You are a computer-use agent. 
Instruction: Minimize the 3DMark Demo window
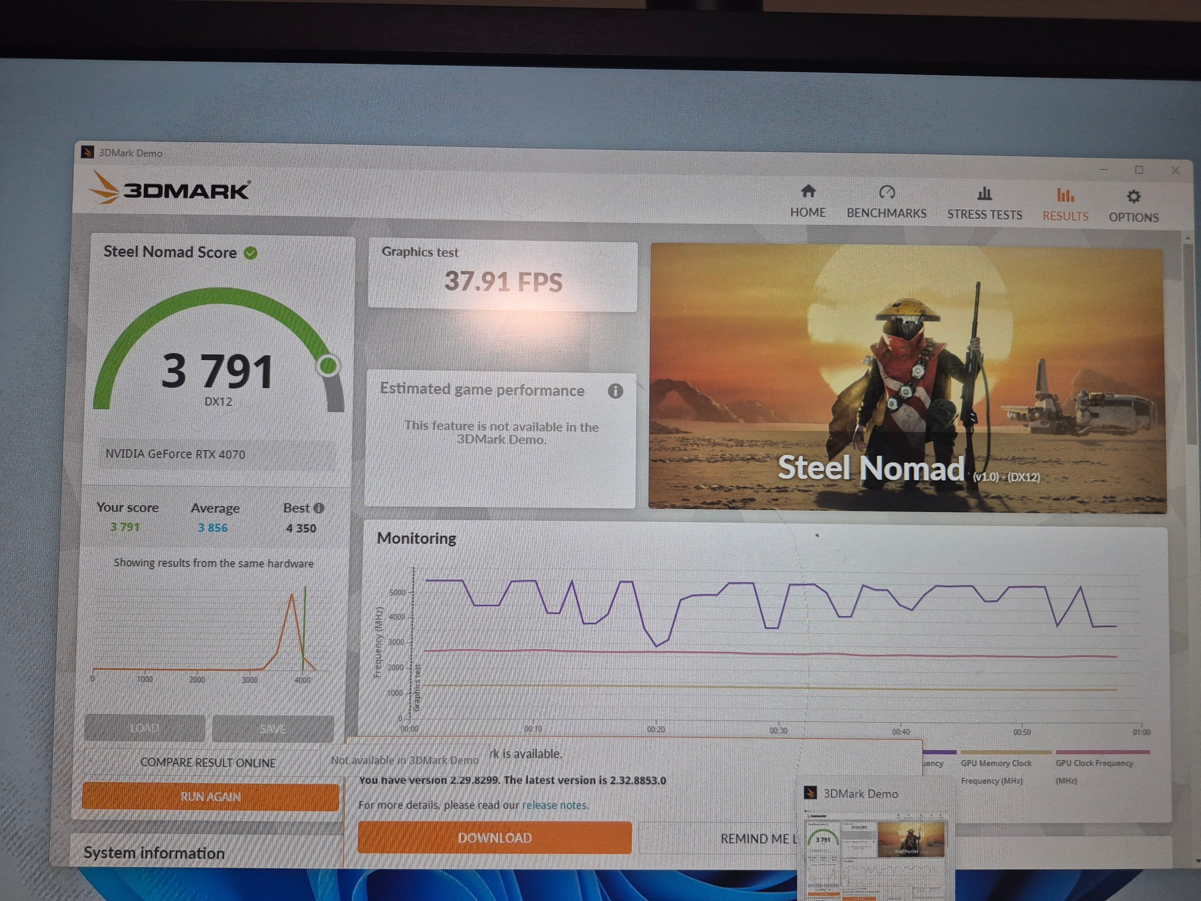1103,170
